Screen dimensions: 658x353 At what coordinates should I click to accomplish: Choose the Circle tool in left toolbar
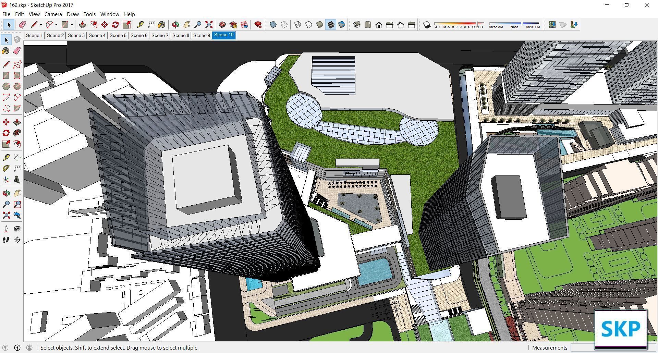[6, 86]
